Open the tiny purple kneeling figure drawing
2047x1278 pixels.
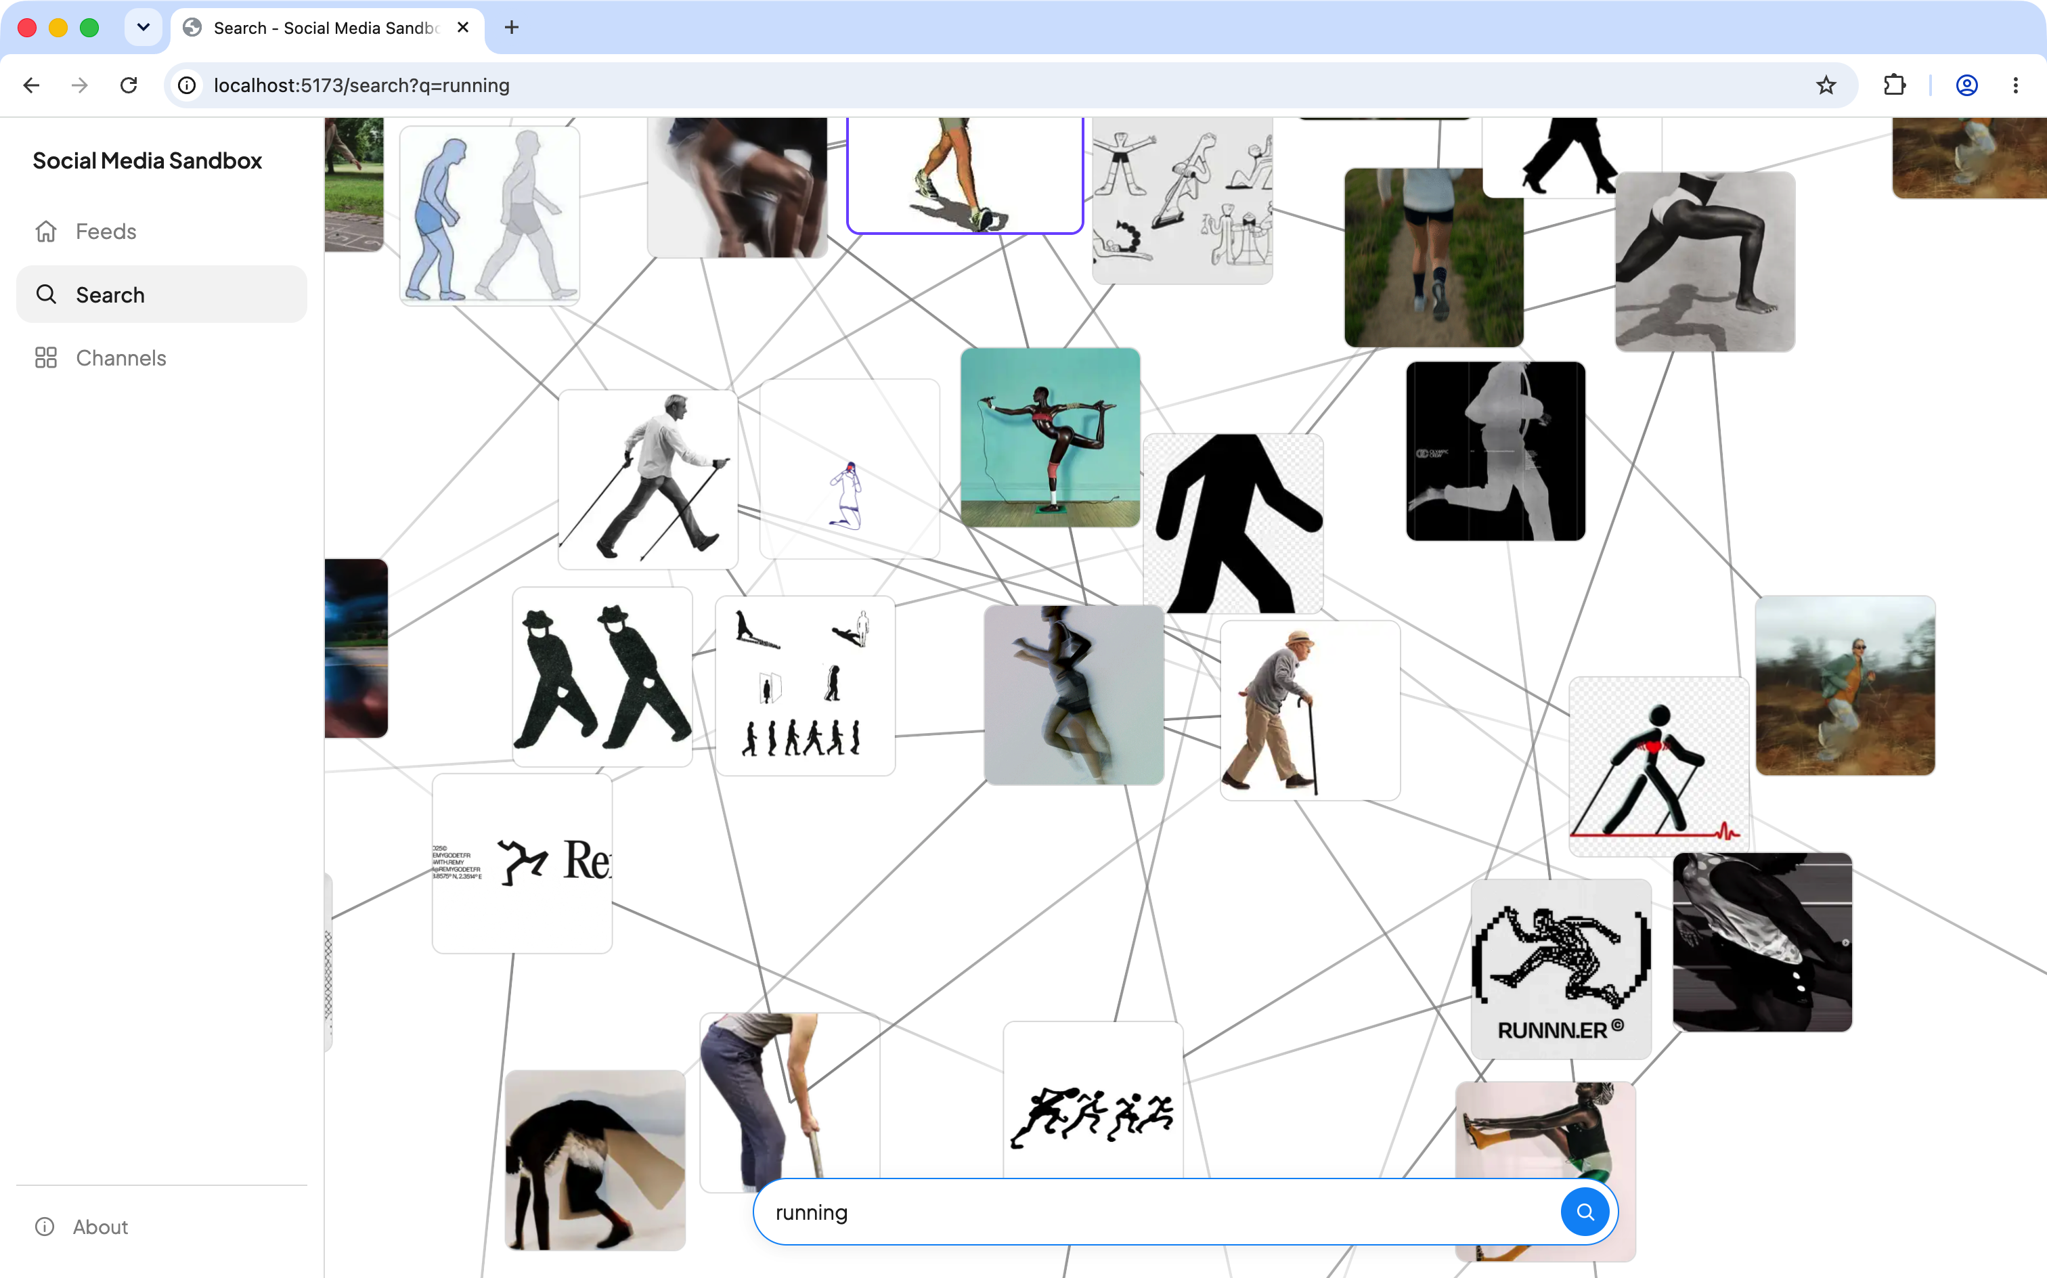coord(850,469)
